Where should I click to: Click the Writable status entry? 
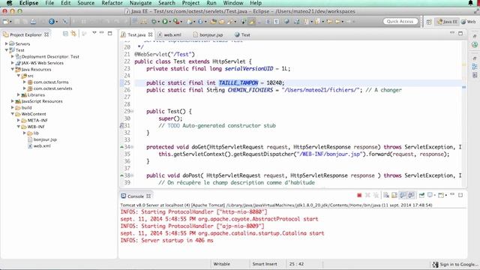point(222,264)
